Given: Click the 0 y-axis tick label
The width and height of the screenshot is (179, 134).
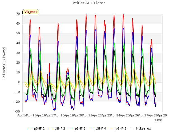Looking at the screenshot, I should click(19, 82).
